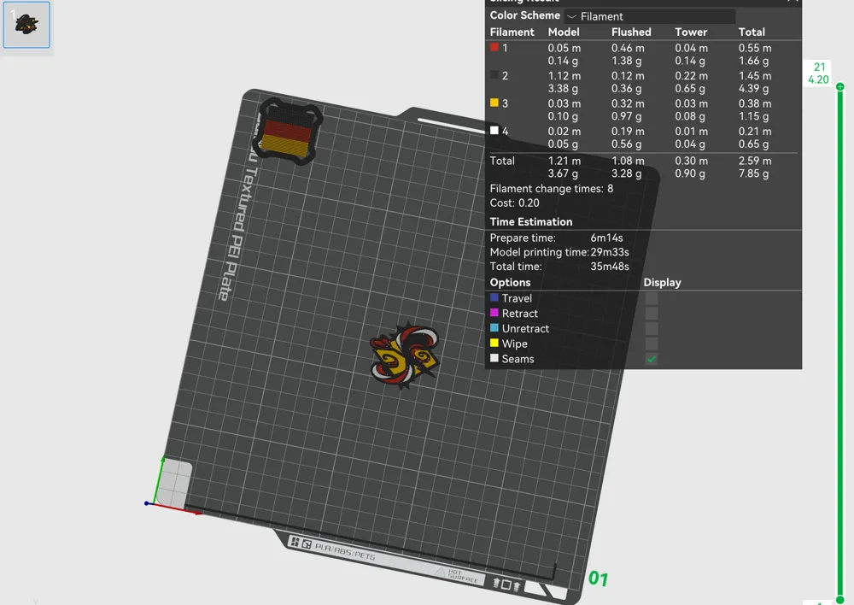Grab the top handle of the layer slider
The image size is (854, 605).
point(840,86)
